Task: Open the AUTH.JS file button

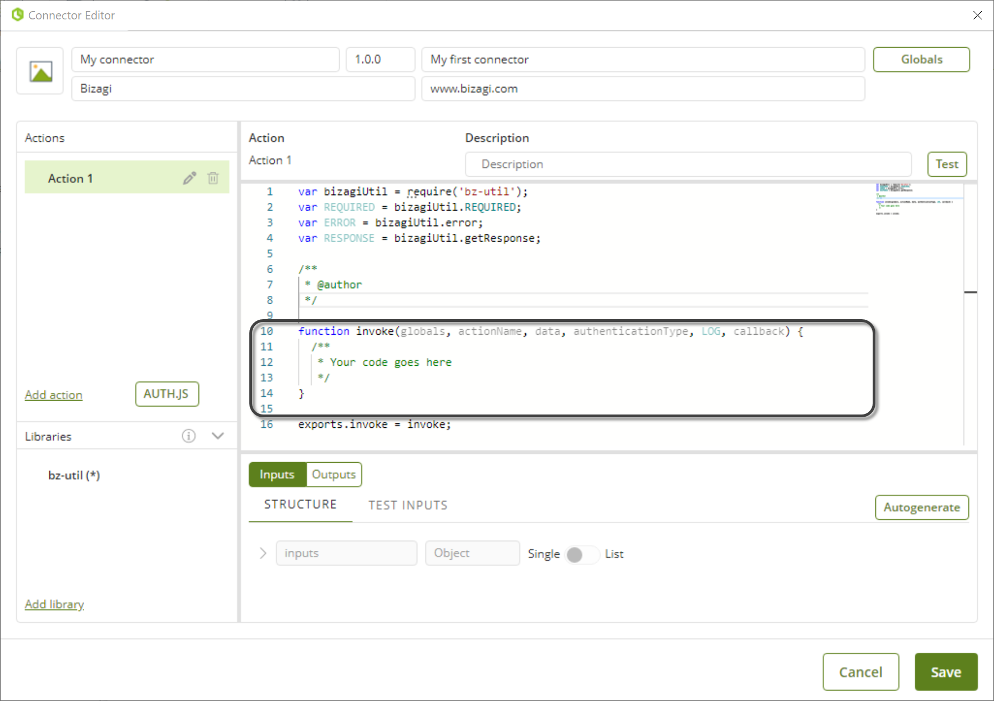Action: (x=166, y=394)
